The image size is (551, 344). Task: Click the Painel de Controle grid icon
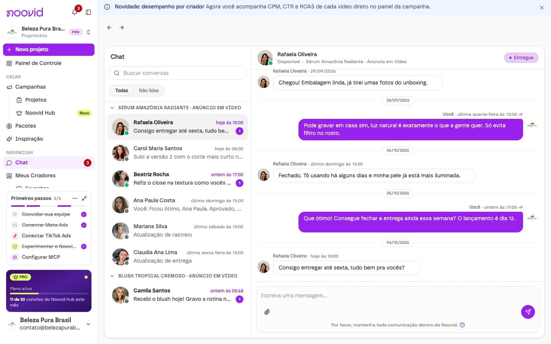(x=9, y=63)
